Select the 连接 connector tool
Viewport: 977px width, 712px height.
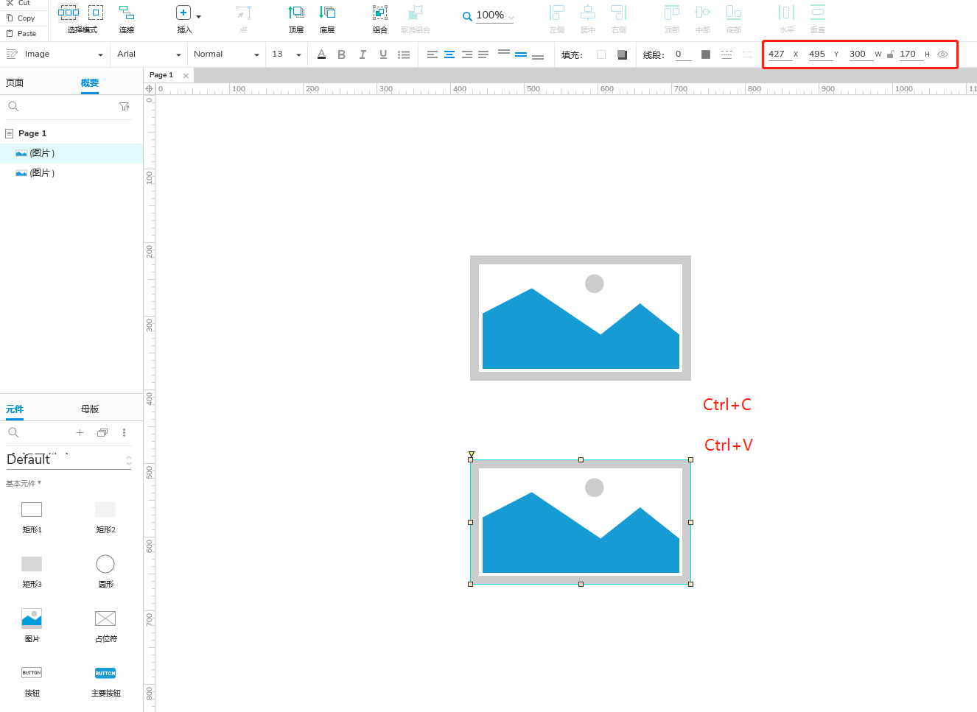pos(127,13)
